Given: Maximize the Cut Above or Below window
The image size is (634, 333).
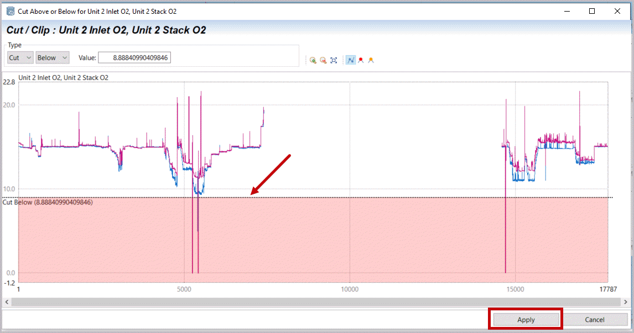Looking at the screenshot, I should click(592, 11).
